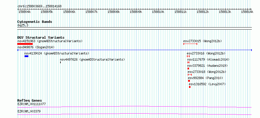Click the esv2733018 red bracket glyph

point(190,75)
